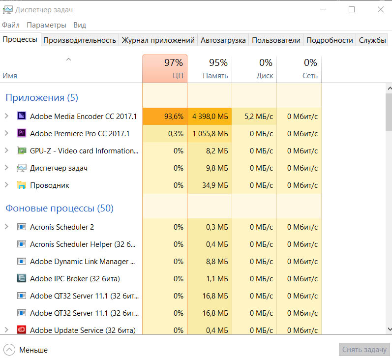Open the Автозагрузка tab

pos(223,40)
